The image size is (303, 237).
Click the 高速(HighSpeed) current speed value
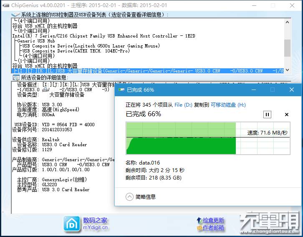[x=61, y=110]
